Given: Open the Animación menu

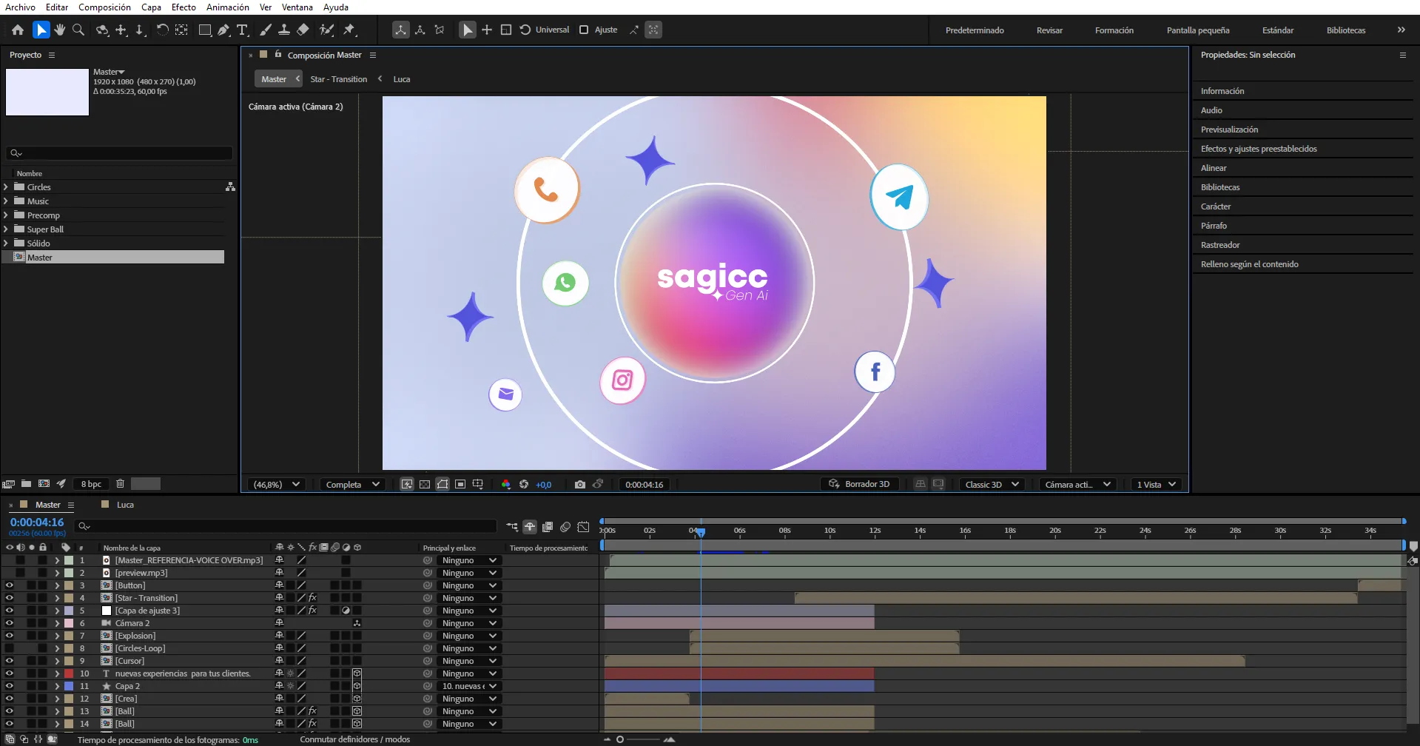Looking at the screenshot, I should point(227,7).
